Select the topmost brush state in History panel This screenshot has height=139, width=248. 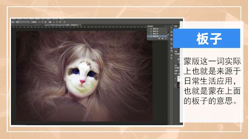157,29
